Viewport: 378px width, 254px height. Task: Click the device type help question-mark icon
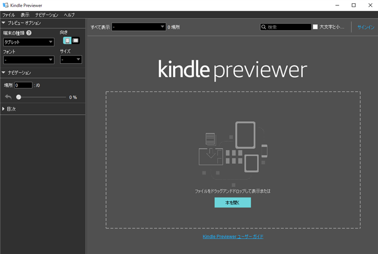pyautogui.click(x=29, y=33)
